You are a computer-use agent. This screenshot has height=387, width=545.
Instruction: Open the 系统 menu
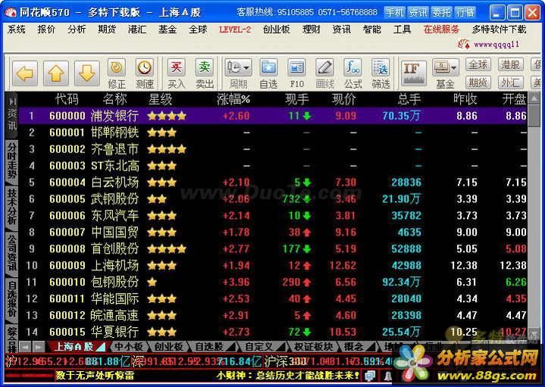pos(17,30)
